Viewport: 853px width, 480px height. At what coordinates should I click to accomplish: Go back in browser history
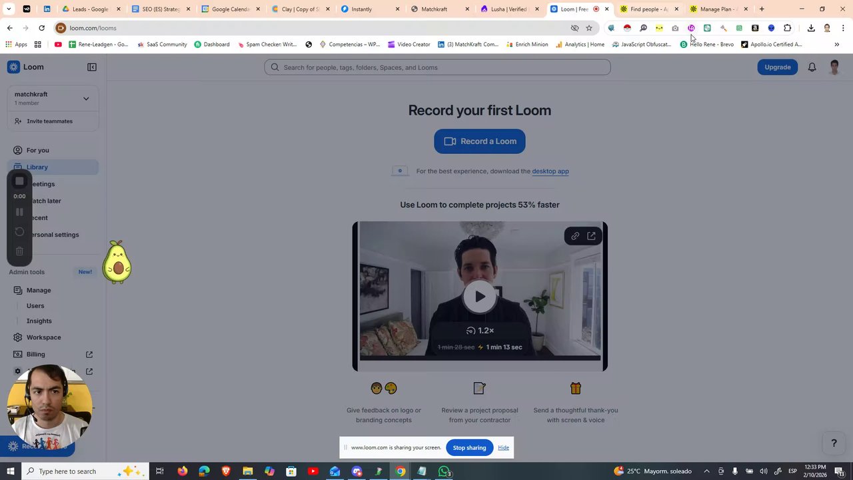pos(9,28)
